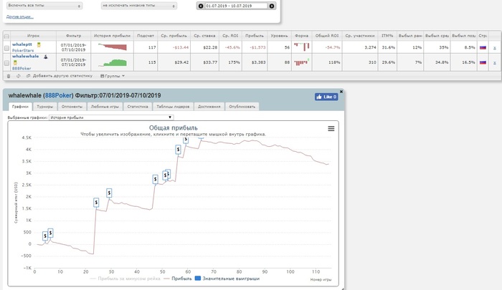Toggle 'Значительные выигрыши' legend series
The width and height of the screenshot is (502, 290).
(227, 279)
